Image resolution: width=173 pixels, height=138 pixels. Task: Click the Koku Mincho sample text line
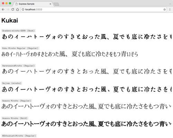(x=70, y=54)
